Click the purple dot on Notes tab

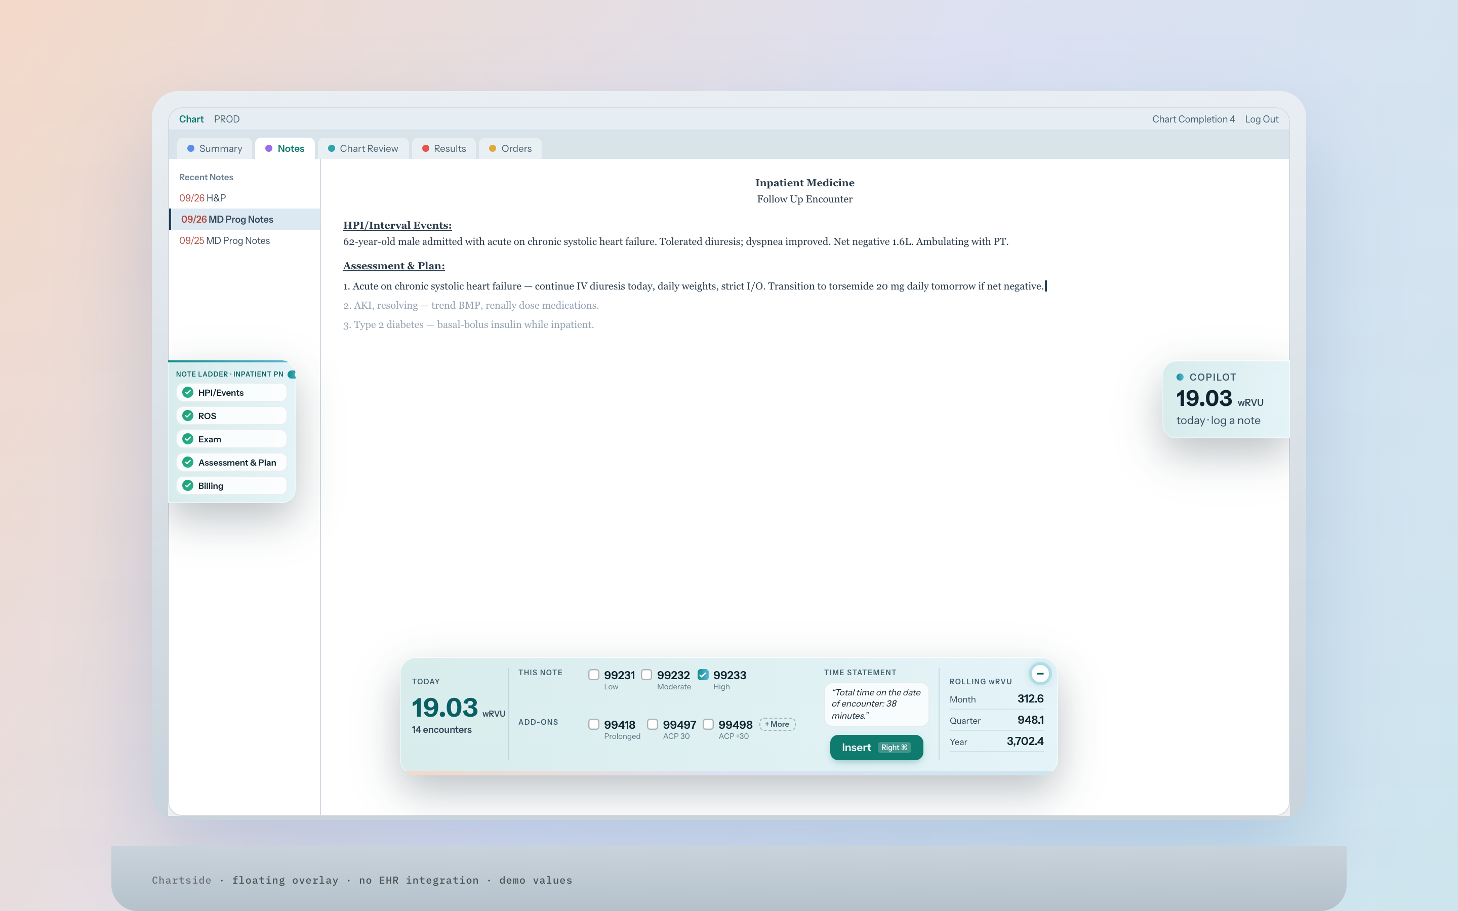click(x=269, y=148)
